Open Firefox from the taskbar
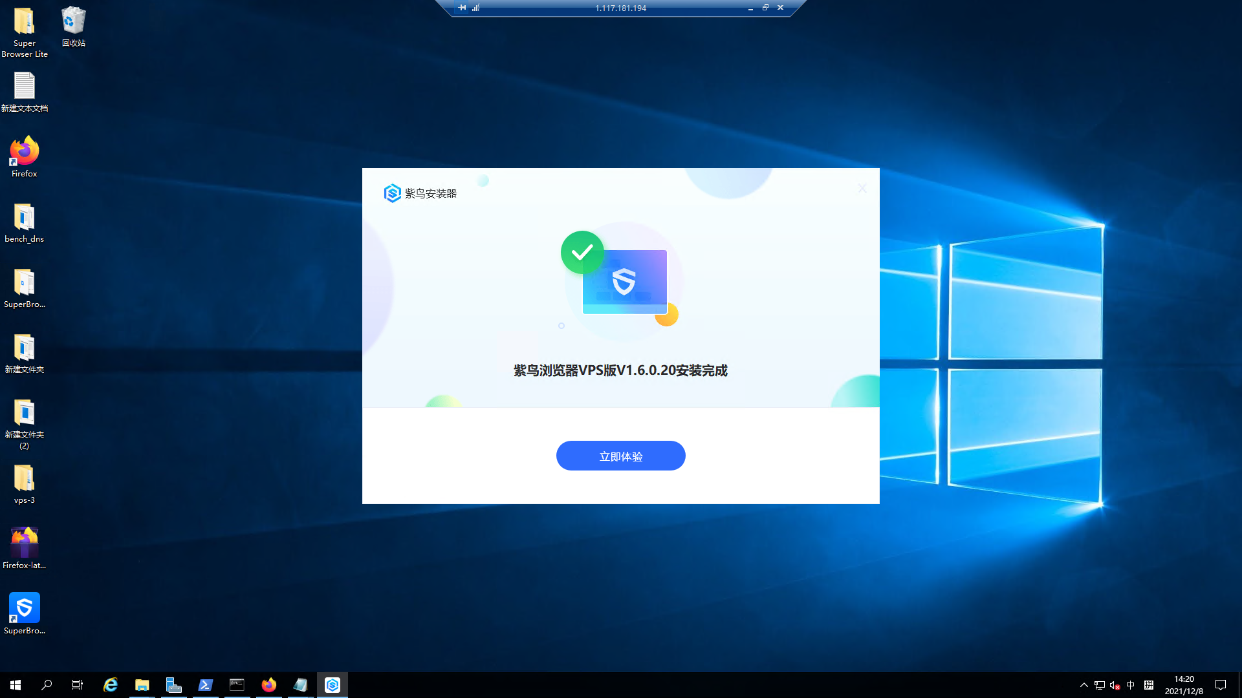Viewport: 1242px width, 698px height. coord(268,685)
